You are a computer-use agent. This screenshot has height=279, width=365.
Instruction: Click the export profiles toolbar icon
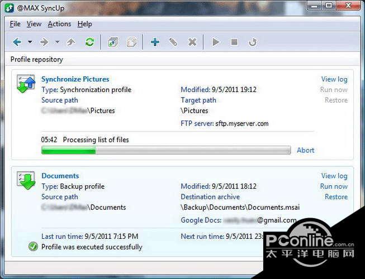[x=113, y=42]
